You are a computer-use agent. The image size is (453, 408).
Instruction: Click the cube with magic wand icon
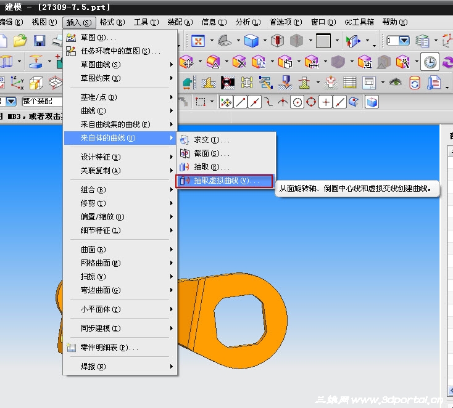403,62
